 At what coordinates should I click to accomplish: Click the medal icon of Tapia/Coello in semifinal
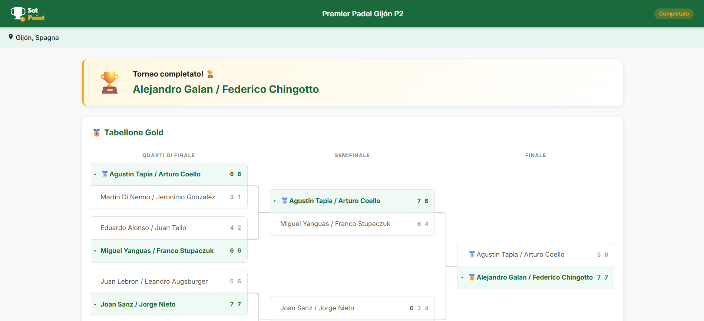click(285, 200)
